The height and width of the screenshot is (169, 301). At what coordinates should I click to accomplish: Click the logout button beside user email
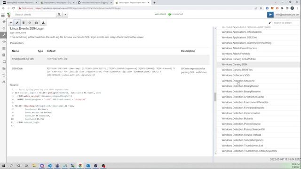270,15
